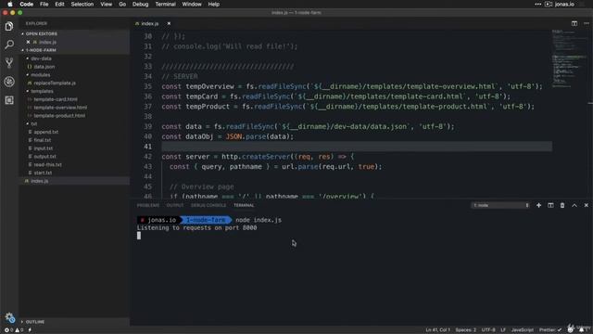This screenshot has height=334, width=593.
Task: Open the Window menu
Action: pyautogui.click(x=192, y=4)
